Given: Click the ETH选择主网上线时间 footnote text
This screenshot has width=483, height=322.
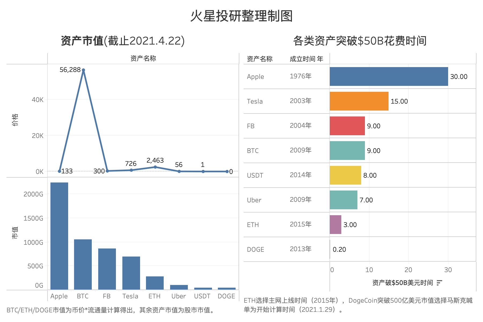Looking at the screenshot, I should [358, 305].
